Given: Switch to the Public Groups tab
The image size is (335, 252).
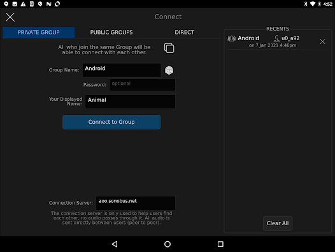Looking at the screenshot, I should coord(111,33).
